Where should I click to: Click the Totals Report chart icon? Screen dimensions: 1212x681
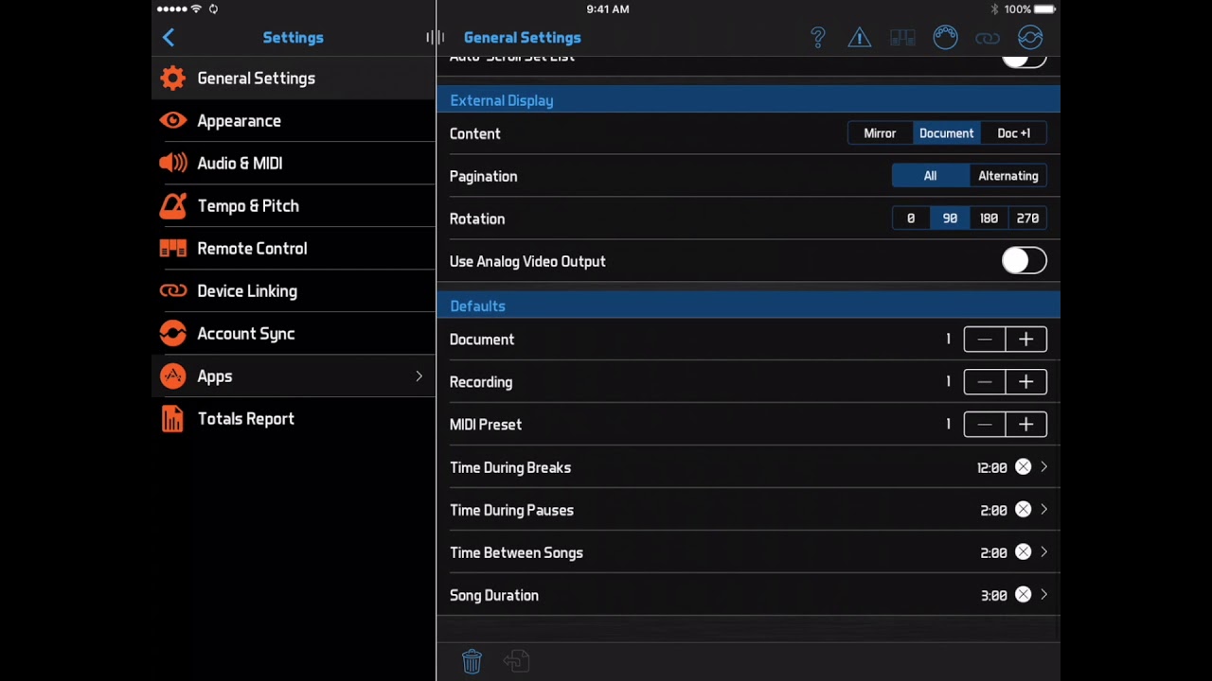(173, 419)
